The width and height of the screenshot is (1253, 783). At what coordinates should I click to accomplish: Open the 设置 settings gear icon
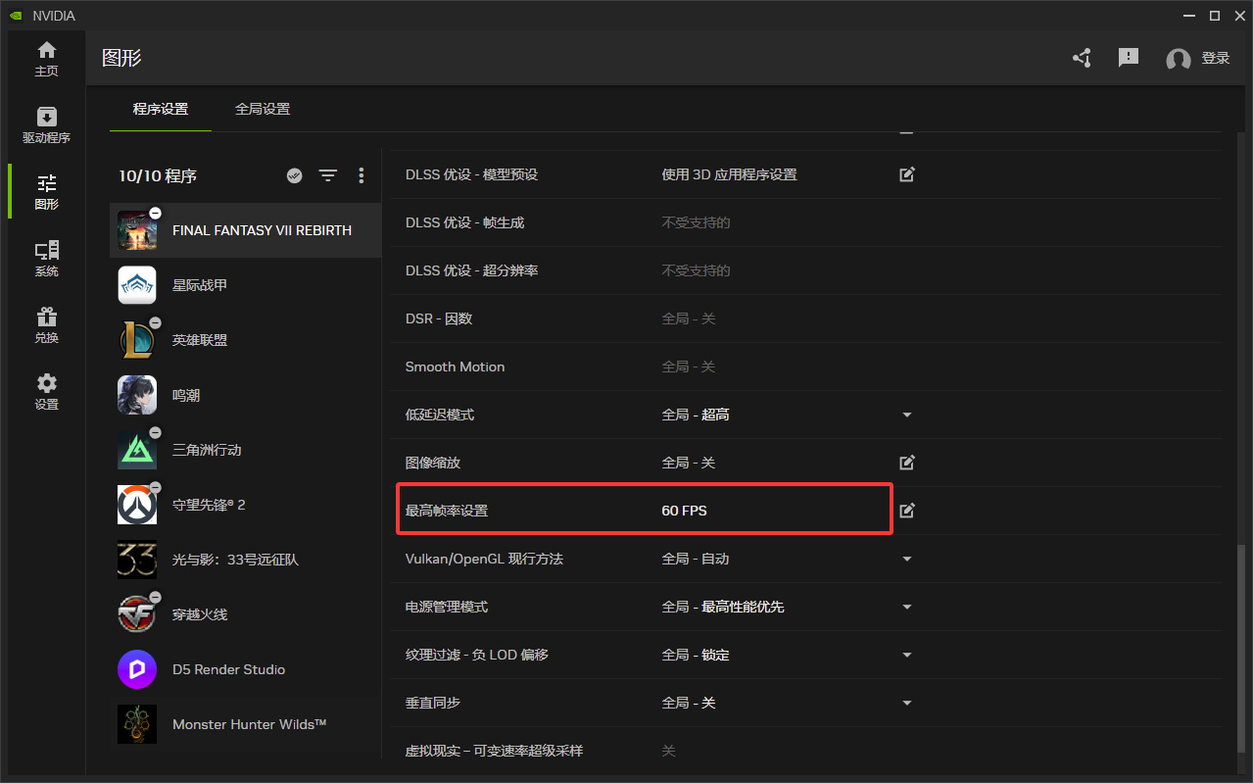[x=46, y=392]
